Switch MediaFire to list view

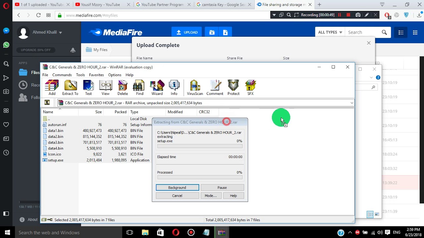coord(401,32)
